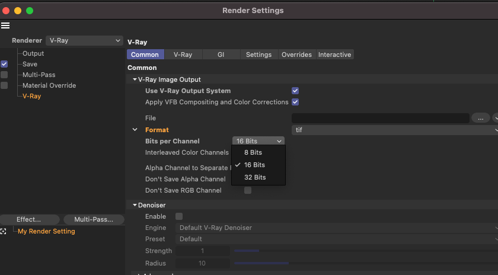Select V-Ray in the settings tree
The image size is (498, 275).
32,96
